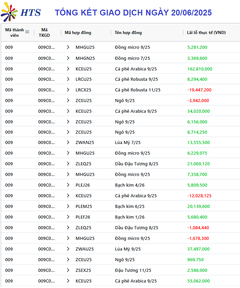Open the Mã thành viên column menu icon
The width and height of the screenshot is (240, 288).
point(27,32)
